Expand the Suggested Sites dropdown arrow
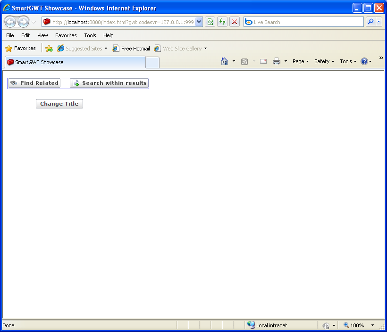 pyautogui.click(x=106, y=49)
